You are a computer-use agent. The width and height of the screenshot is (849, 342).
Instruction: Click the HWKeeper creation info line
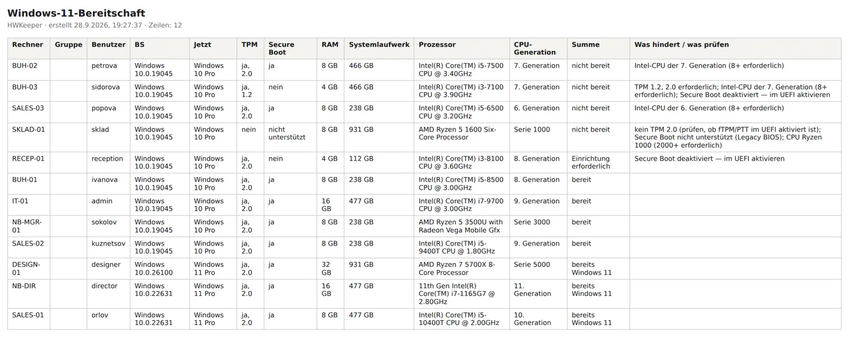[95, 25]
